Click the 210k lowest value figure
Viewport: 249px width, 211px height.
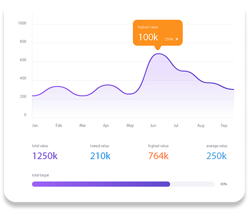tap(100, 156)
